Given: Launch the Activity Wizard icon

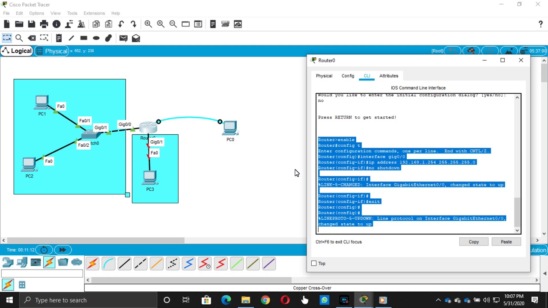Looking at the screenshot, I should coord(69,24).
